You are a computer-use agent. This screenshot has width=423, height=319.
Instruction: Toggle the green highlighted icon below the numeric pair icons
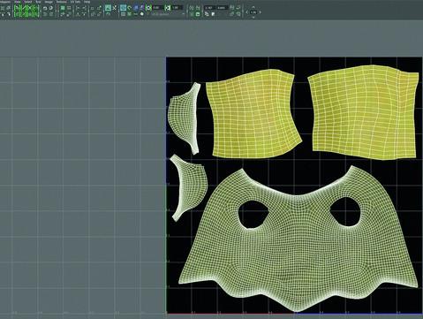coord(198,14)
